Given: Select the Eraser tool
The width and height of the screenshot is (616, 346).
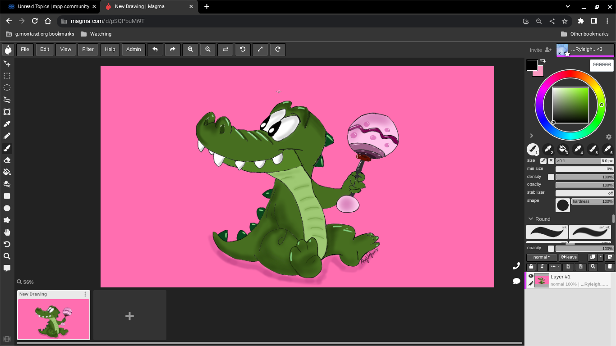Looking at the screenshot, I should click(x=7, y=160).
